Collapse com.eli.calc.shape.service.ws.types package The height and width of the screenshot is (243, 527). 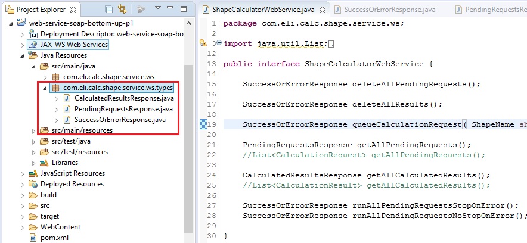[x=45, y=88]
